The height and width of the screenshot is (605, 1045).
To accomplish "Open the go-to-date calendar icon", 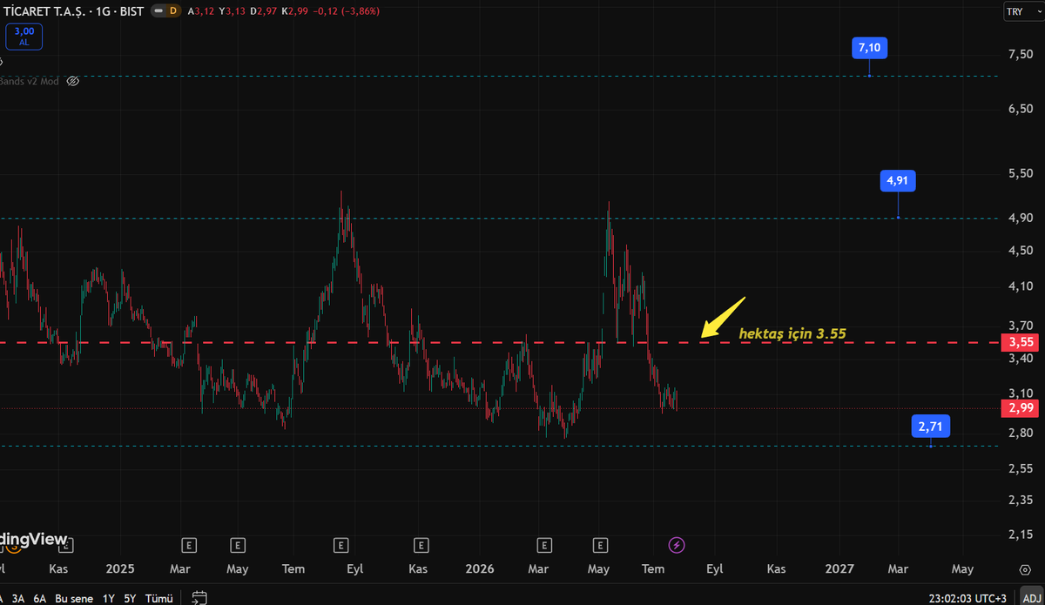I will click(x=199, y=598).
